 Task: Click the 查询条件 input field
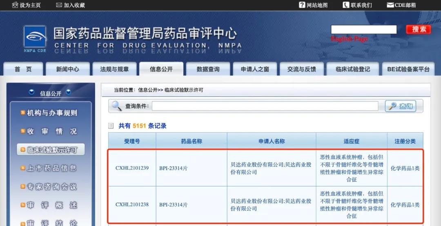[265, 106]
